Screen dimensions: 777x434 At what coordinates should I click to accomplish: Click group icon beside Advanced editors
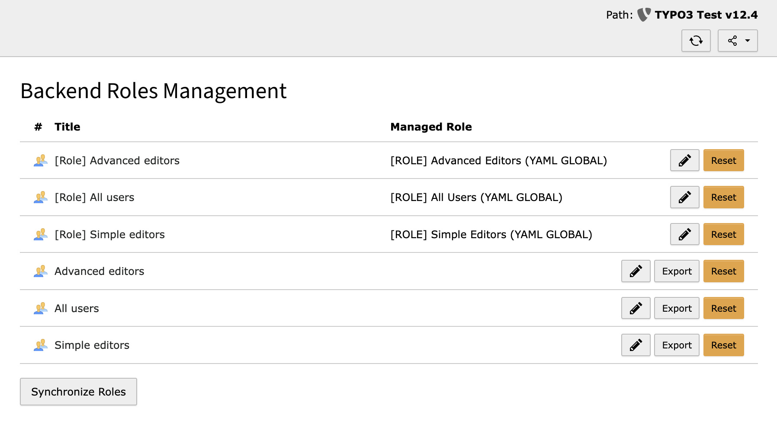click(x=41, y=271)
